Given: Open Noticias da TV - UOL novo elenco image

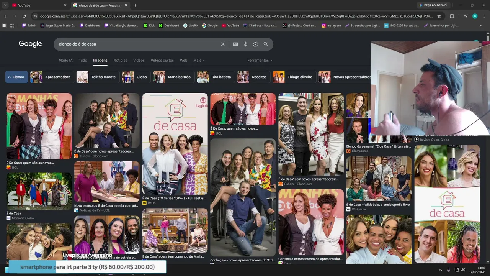Looking at the screenshot, I should [107, 182].
